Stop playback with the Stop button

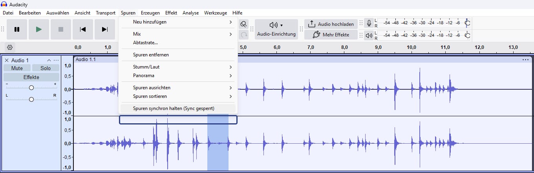tap(61, 29)
